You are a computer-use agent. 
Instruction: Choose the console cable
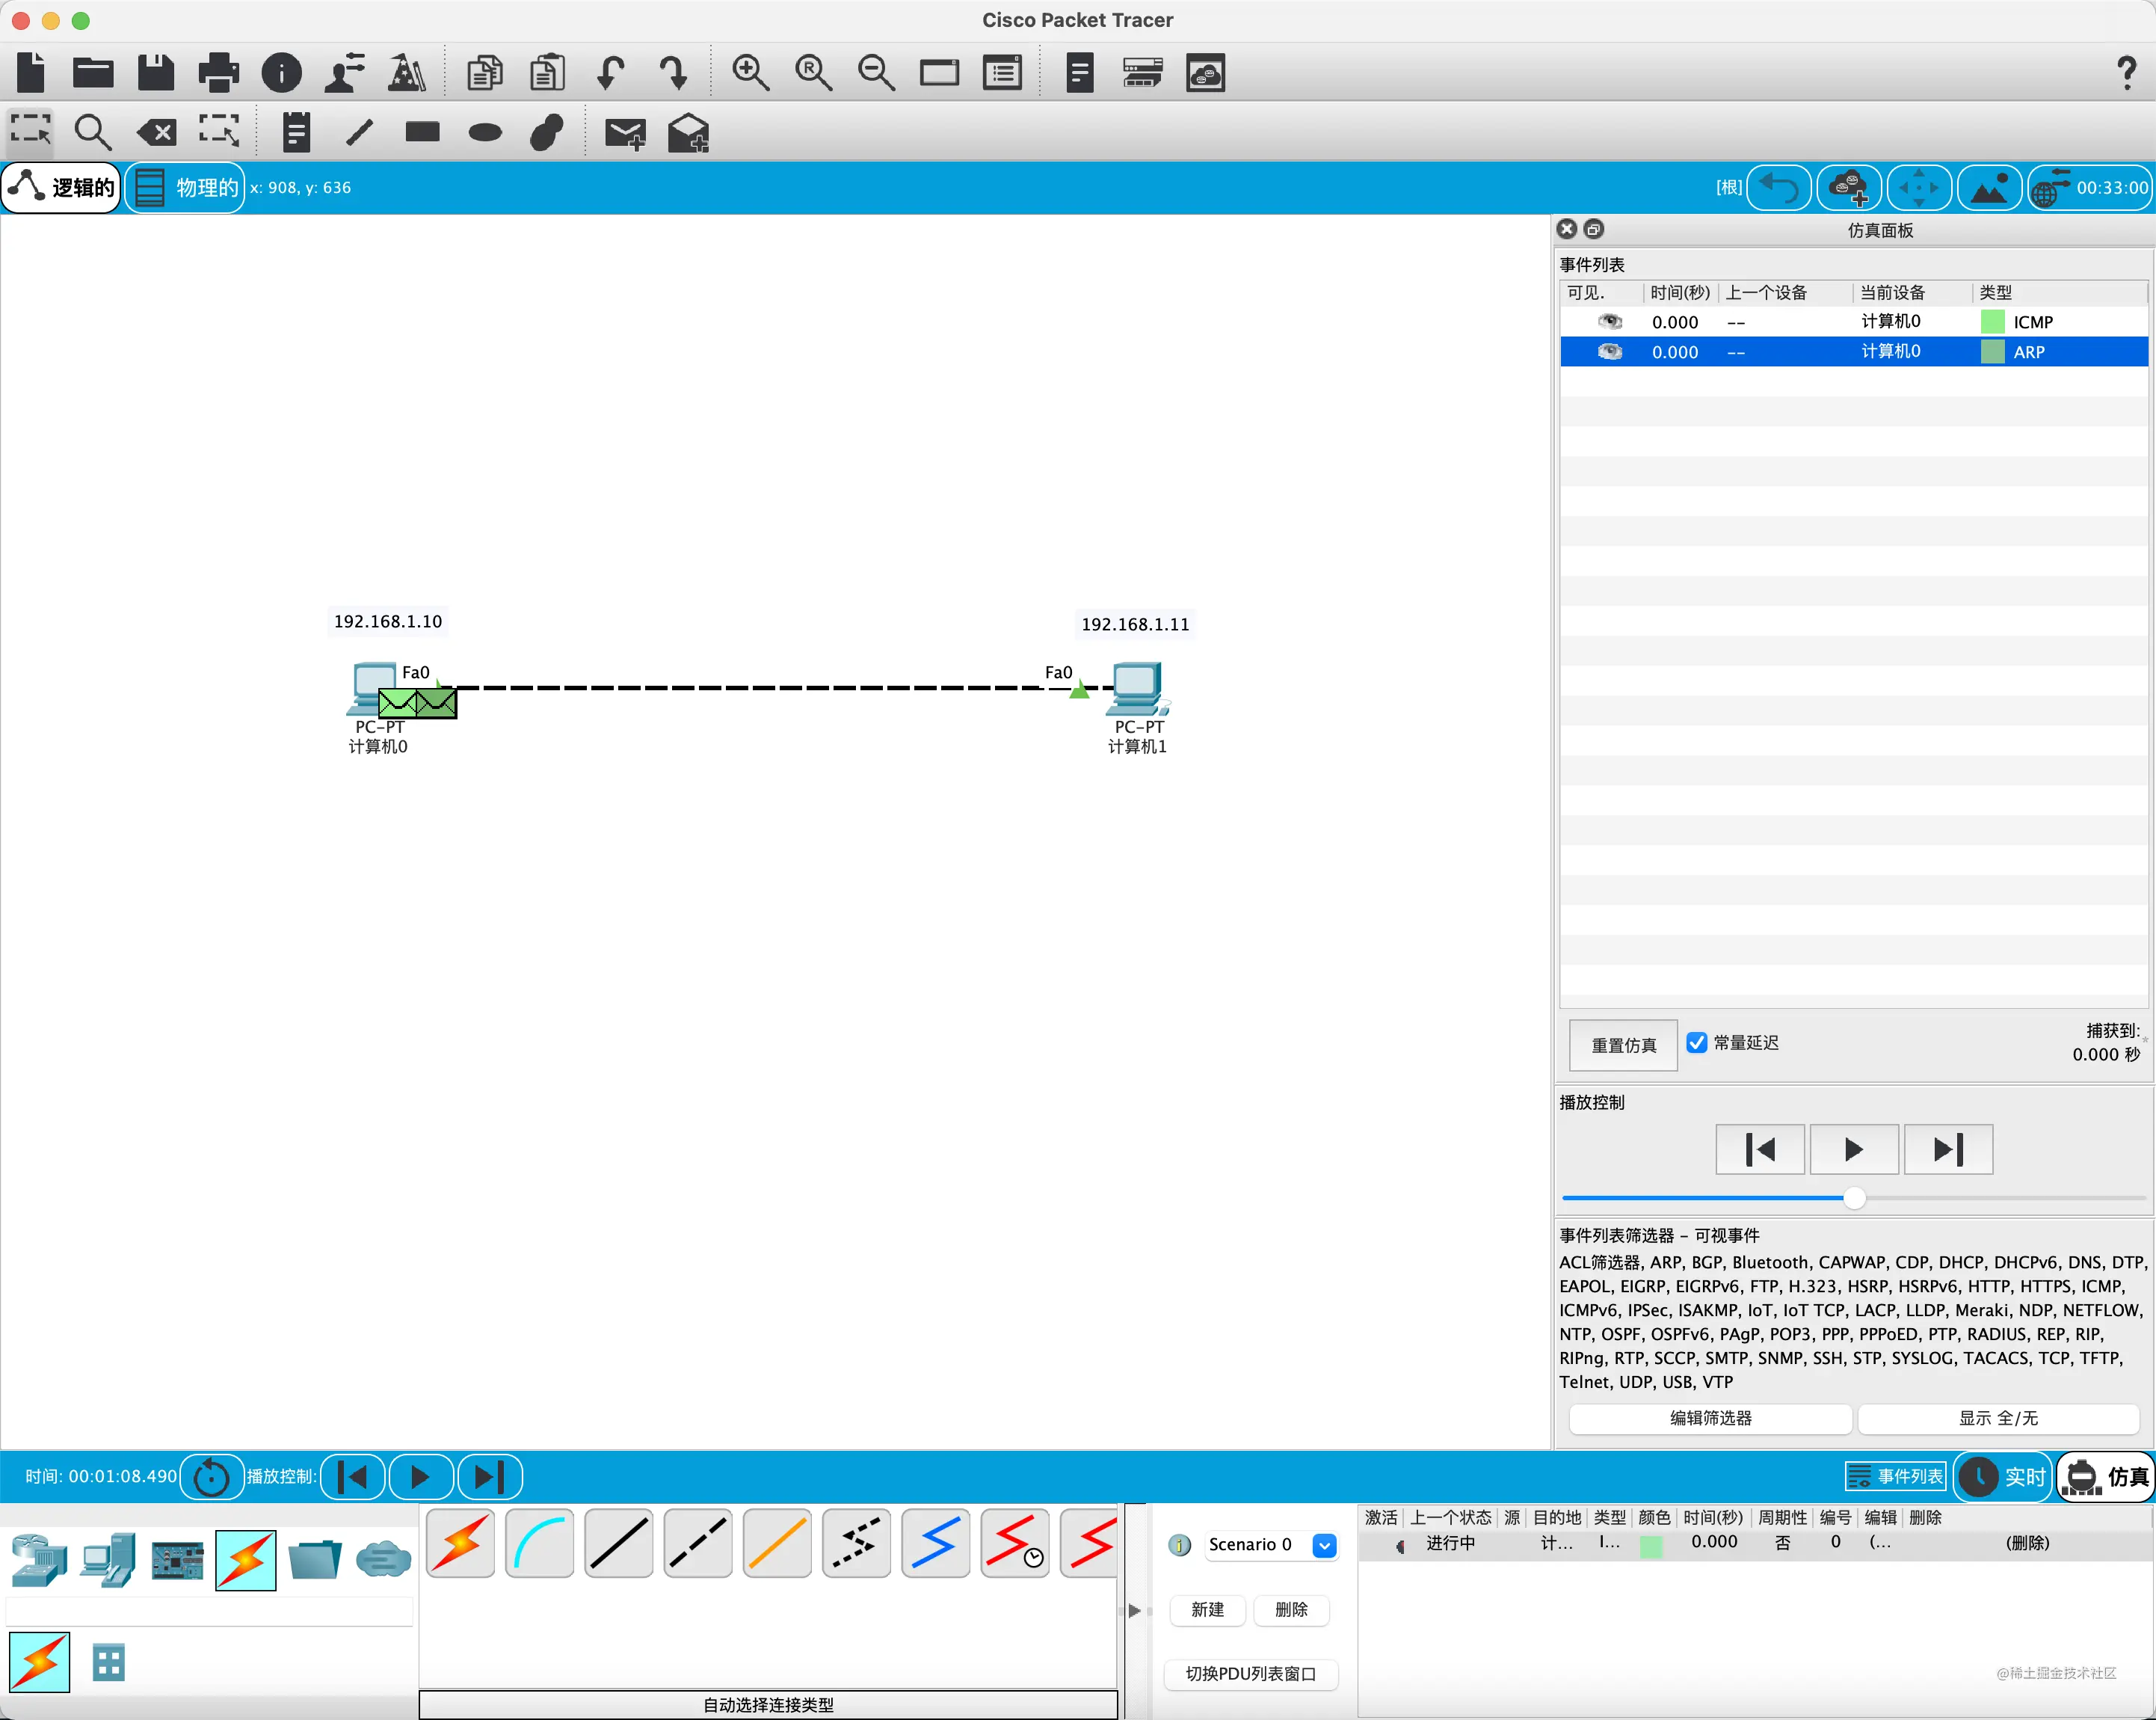coord(539,1543)
